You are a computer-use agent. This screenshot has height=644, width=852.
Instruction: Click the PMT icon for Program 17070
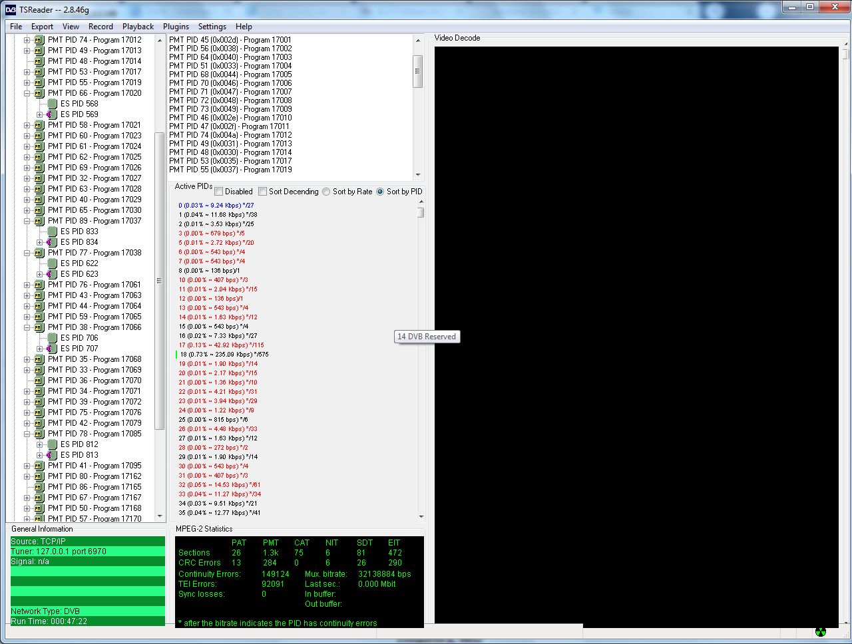coord(39,381)
